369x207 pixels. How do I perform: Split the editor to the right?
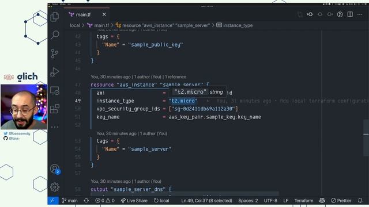[350, 14]
